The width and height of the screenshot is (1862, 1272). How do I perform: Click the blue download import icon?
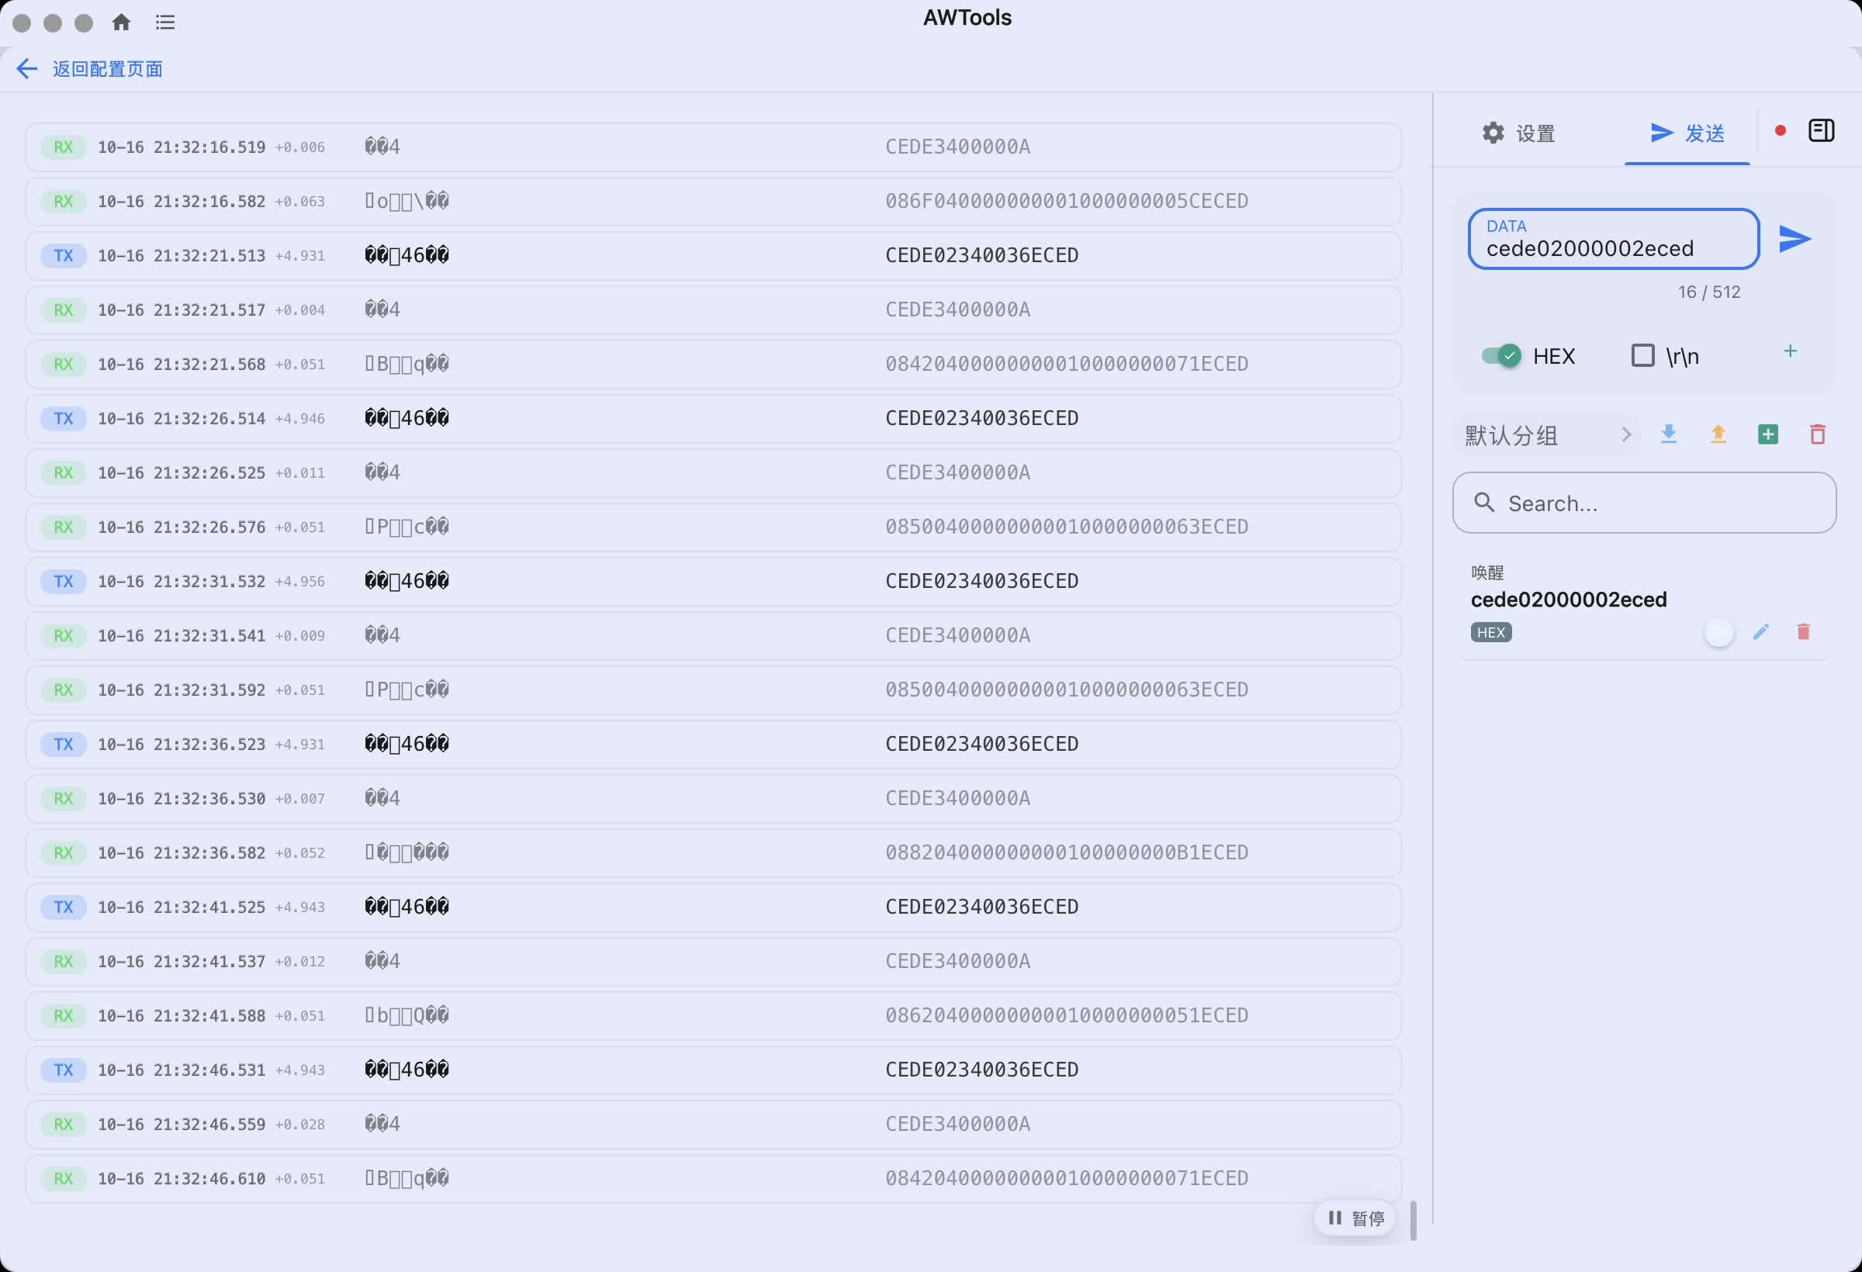pos(1668,434)
